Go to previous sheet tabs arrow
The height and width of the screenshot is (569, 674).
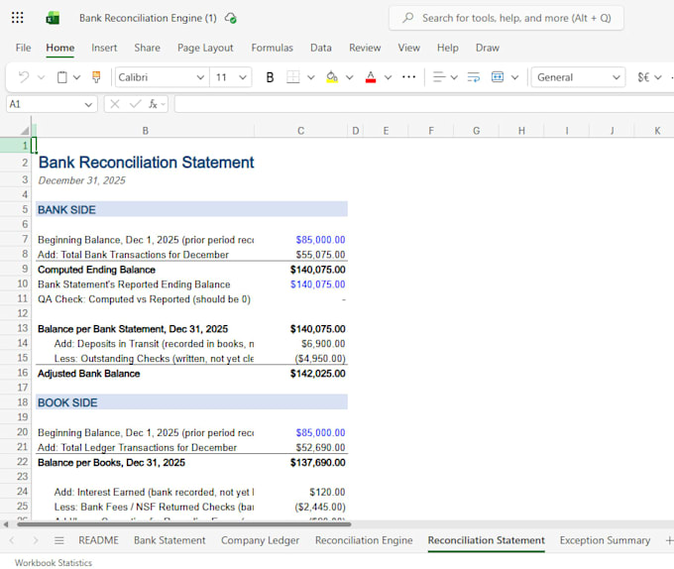point(12,540)
